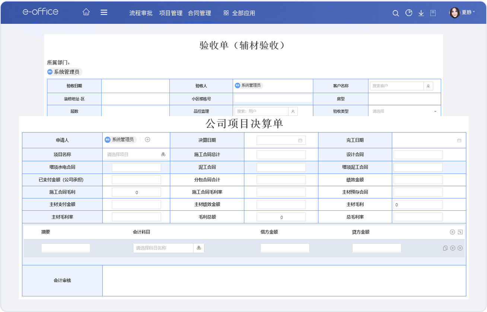This screenshot has height=312, width=487.
Task: Open project selector icon in 项目名称 field
Action: [163, 155]
